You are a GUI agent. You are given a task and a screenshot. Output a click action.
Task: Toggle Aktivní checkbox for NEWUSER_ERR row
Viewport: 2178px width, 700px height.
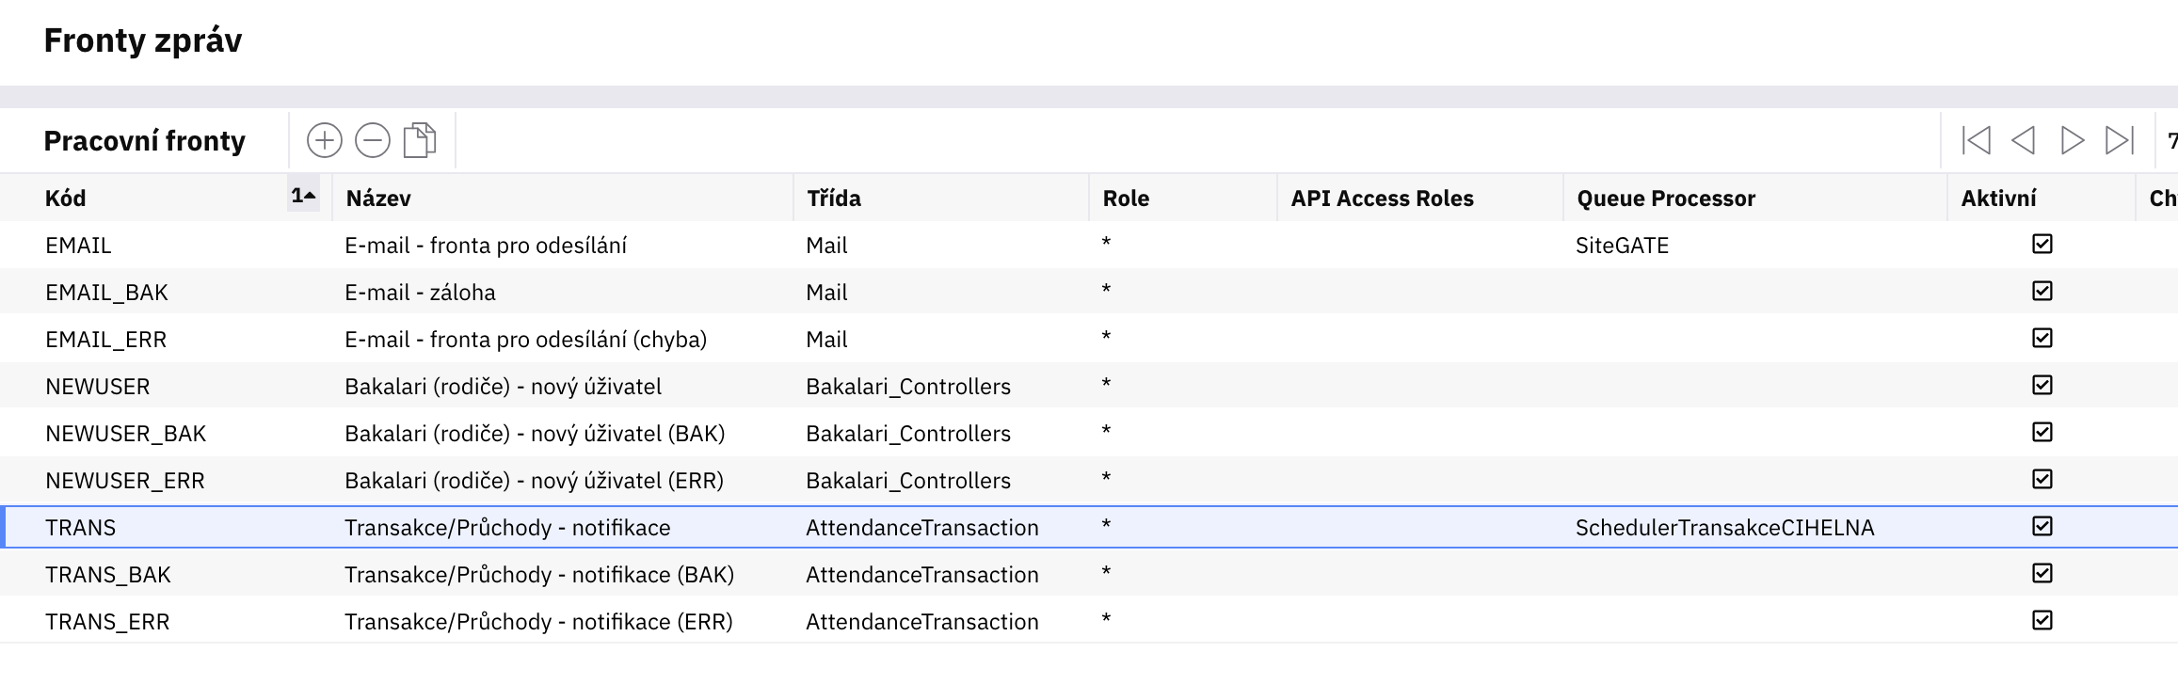pyautogui.click(x=2042, y=480)
